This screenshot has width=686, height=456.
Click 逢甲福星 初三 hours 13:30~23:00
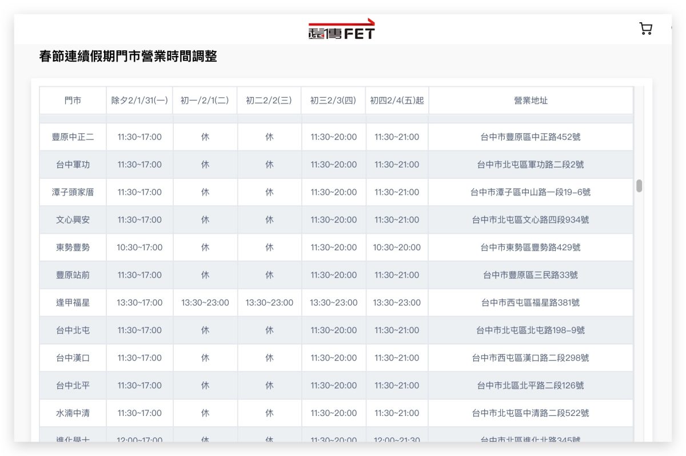(334, 302)
